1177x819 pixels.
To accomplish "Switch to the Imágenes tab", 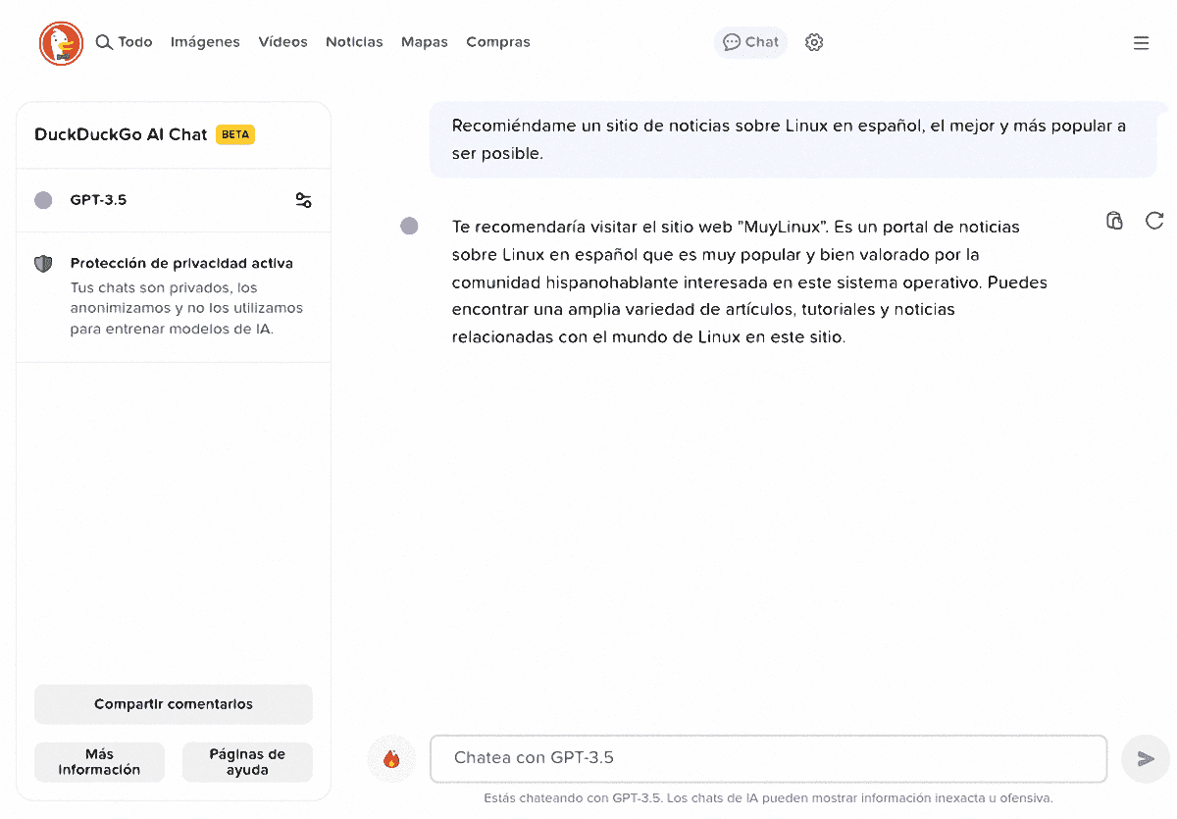I will pyautogui.click(x=205, y=42).
